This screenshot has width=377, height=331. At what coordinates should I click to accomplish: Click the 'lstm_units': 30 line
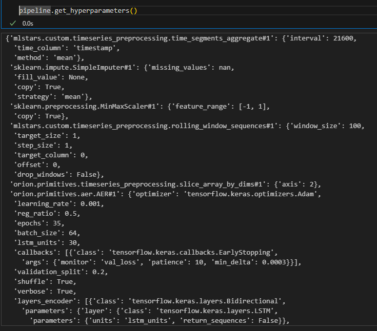click(x=47, y=243)
